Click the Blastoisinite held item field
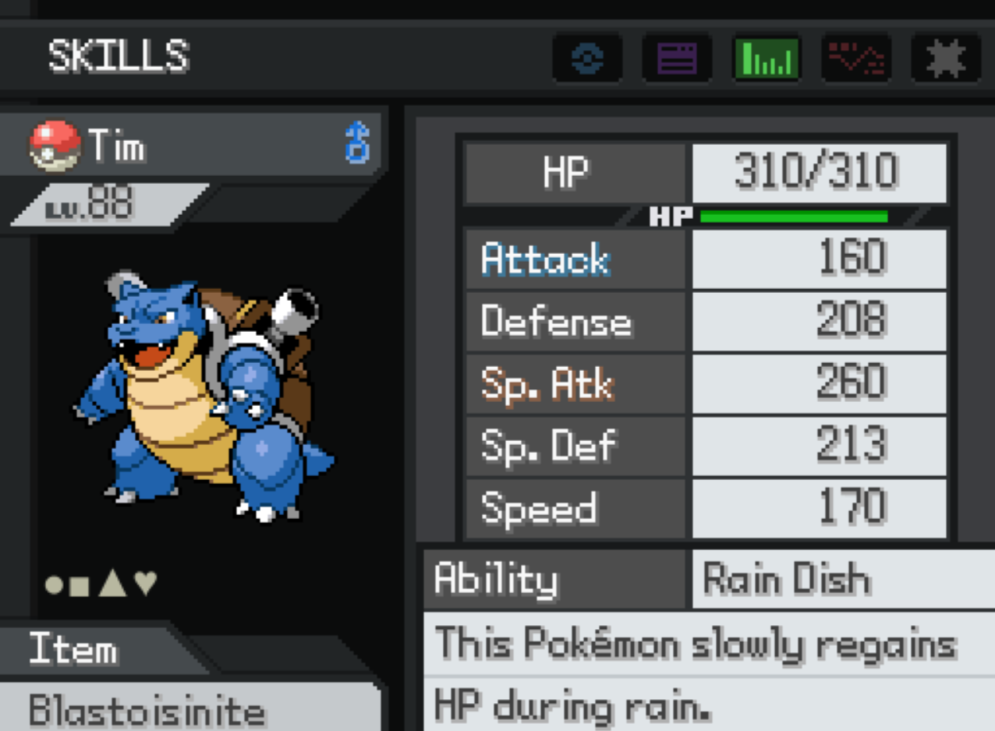Viewport: 995px width, 731px height. click(x=190, y=708)
